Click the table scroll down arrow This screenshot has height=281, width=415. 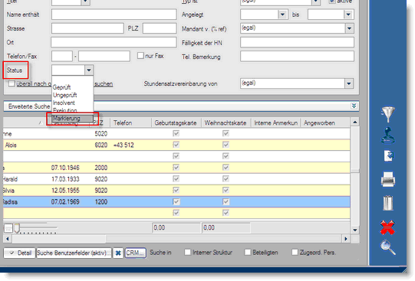click(355, 230)
